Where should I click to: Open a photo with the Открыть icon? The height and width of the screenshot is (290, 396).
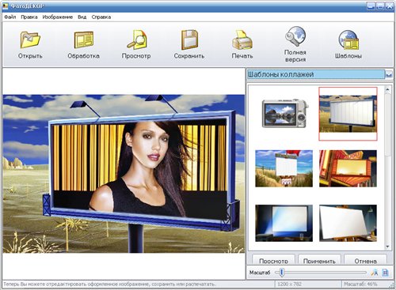(30, 44)
